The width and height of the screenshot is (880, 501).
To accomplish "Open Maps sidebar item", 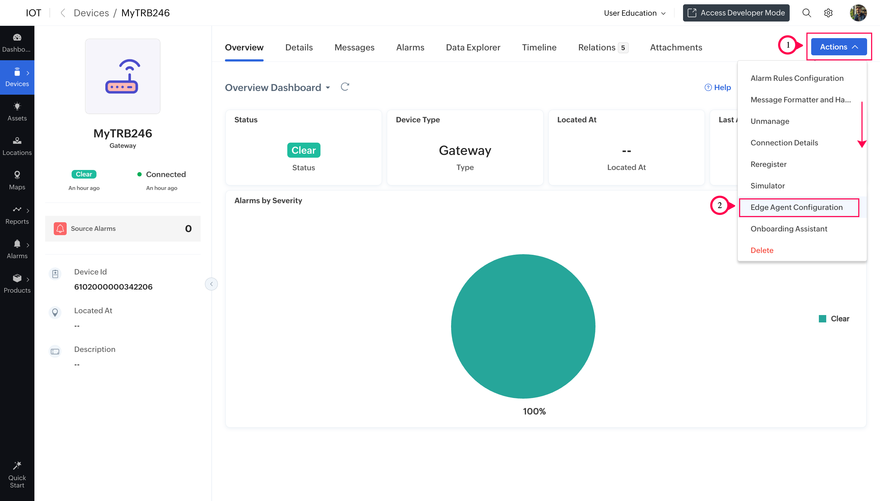I will pyautogui.click(x=17, y=180).
